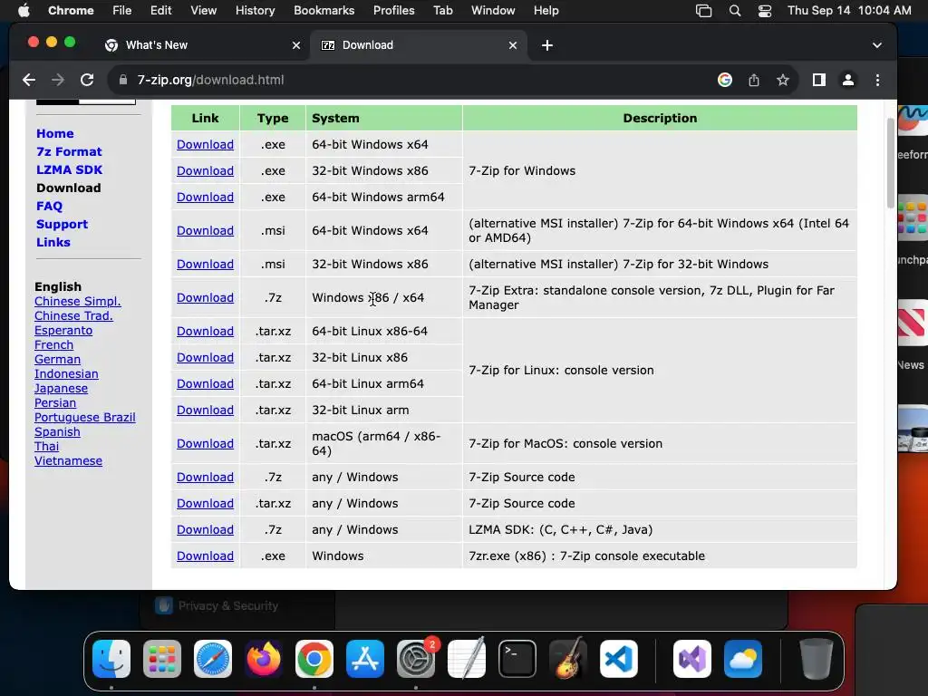Open Spotlight search in menu bar
Image resolution: width=928 pixels, height=696 pixels.
coord(734,10)
